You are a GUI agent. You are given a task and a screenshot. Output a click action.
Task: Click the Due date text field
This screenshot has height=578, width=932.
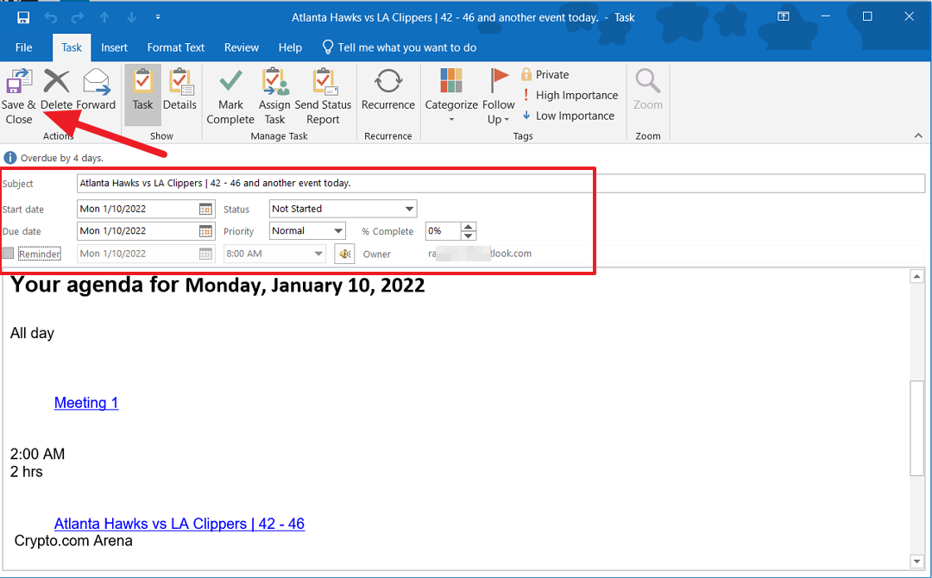click(138, 231)
